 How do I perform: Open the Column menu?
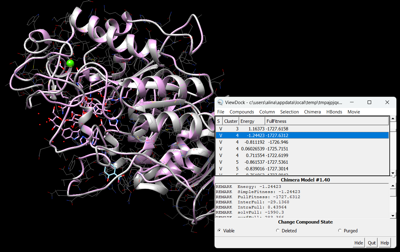[267, 112]
